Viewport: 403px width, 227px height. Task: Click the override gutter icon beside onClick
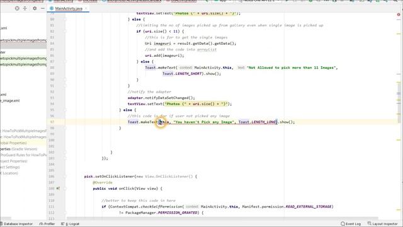pos(58,189)
